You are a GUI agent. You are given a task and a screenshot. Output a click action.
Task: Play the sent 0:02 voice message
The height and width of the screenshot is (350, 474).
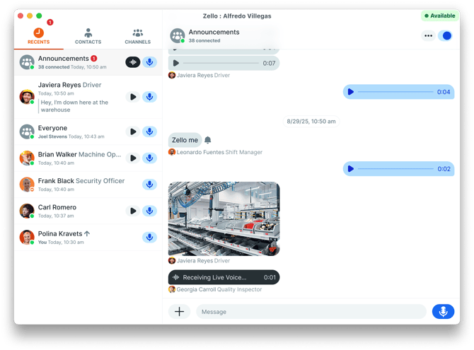point(351,169)
